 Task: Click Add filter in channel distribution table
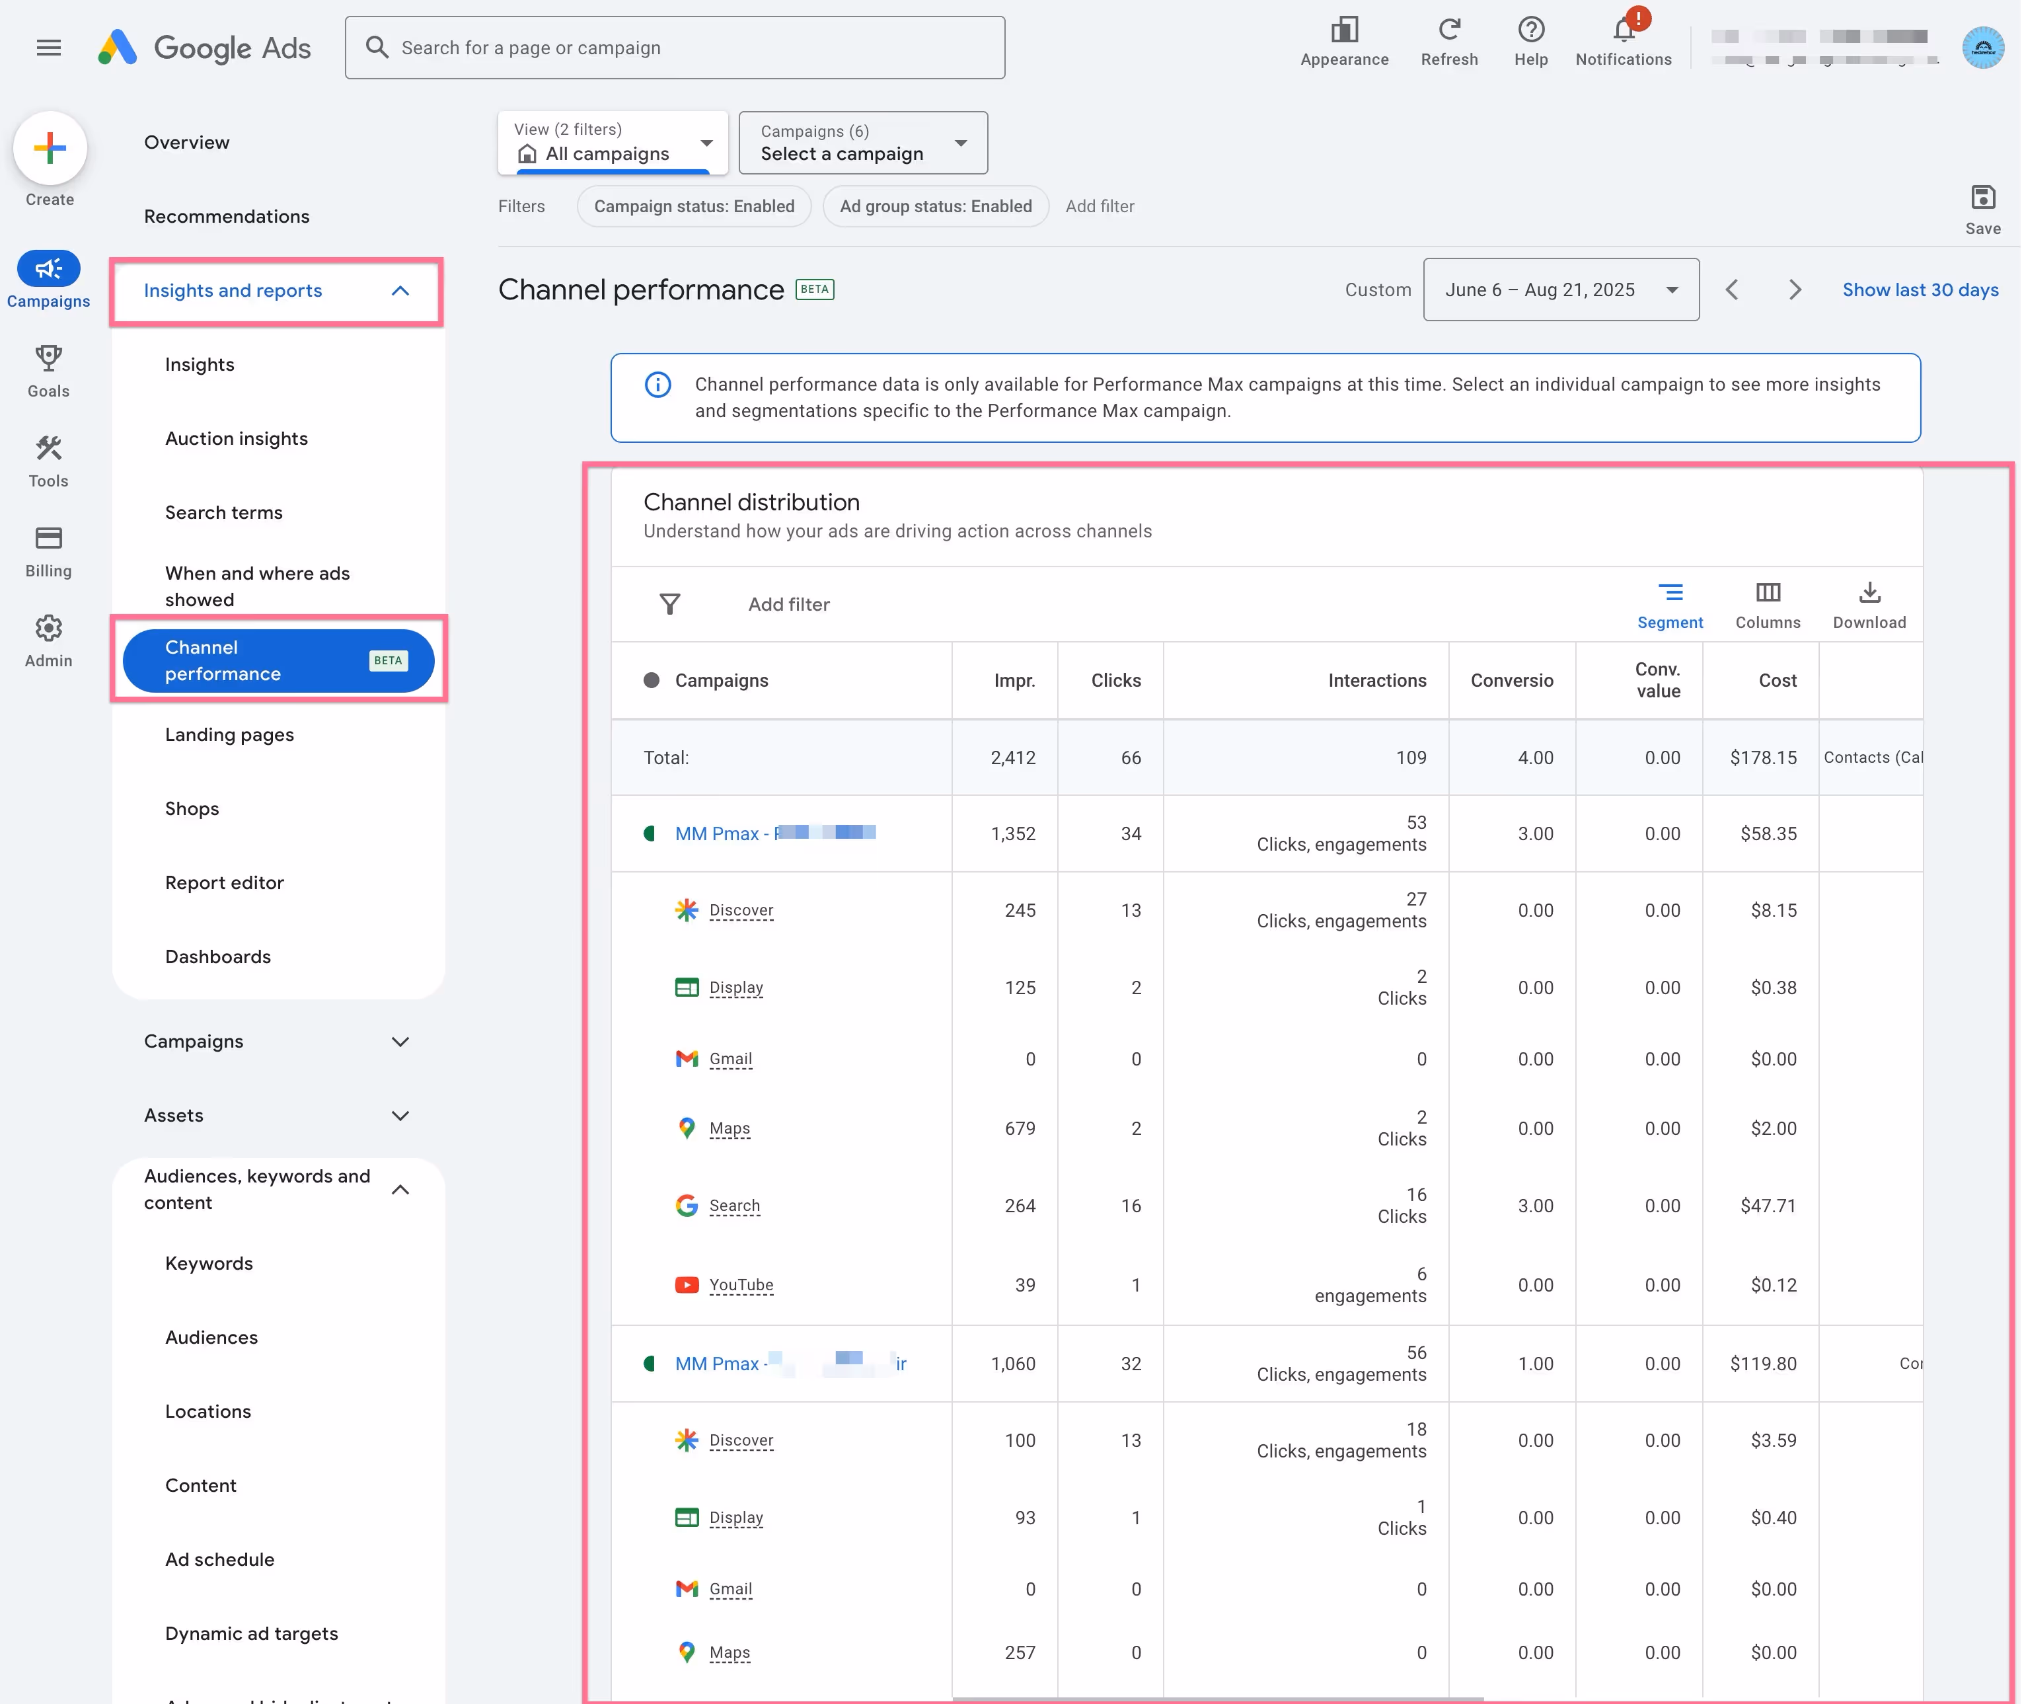coord(789,603)
